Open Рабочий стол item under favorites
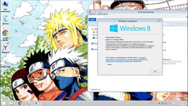188x106 pixels. point(95,38)
